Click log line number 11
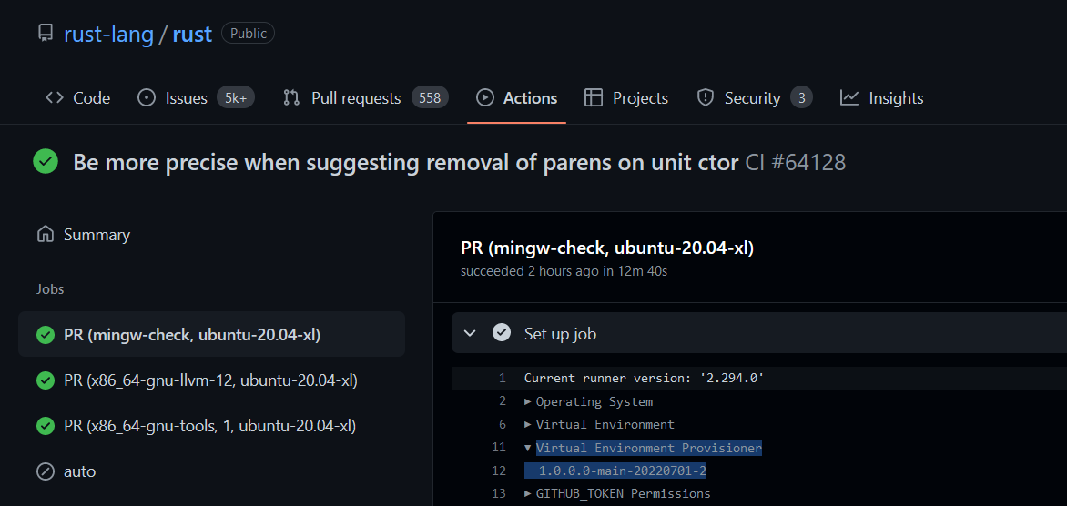 click(x=499, y=448)
